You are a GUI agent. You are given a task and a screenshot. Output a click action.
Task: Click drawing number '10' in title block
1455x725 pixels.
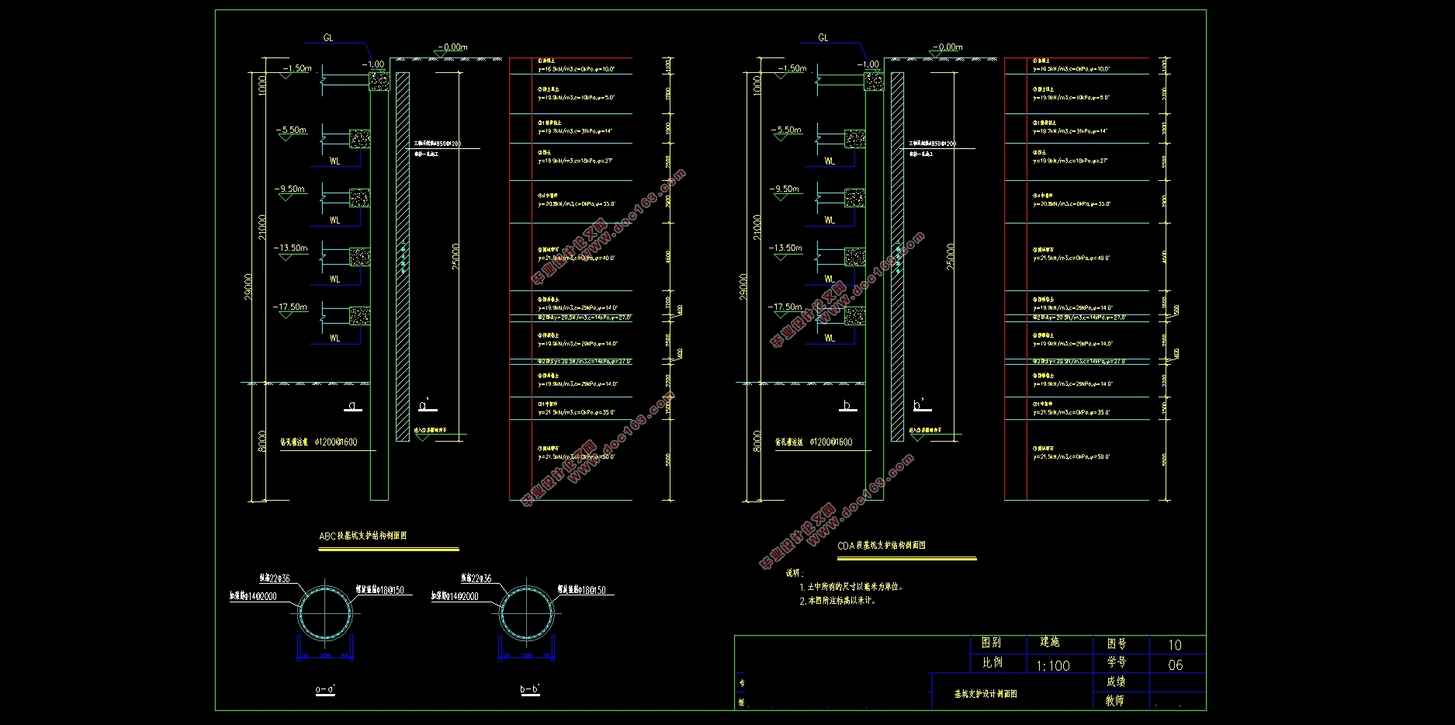(x=1175, y=645)
